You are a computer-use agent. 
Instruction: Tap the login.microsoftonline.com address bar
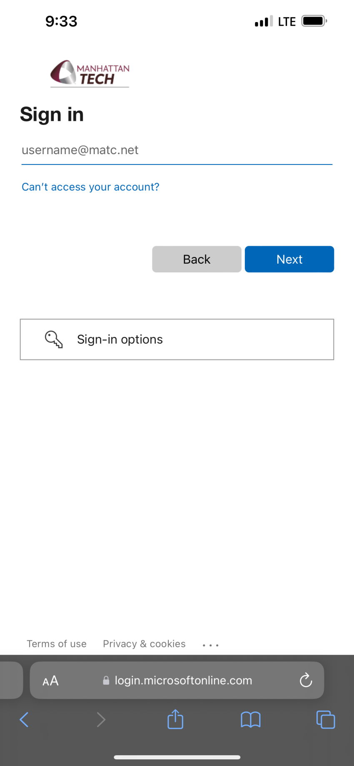coord(177,680)
